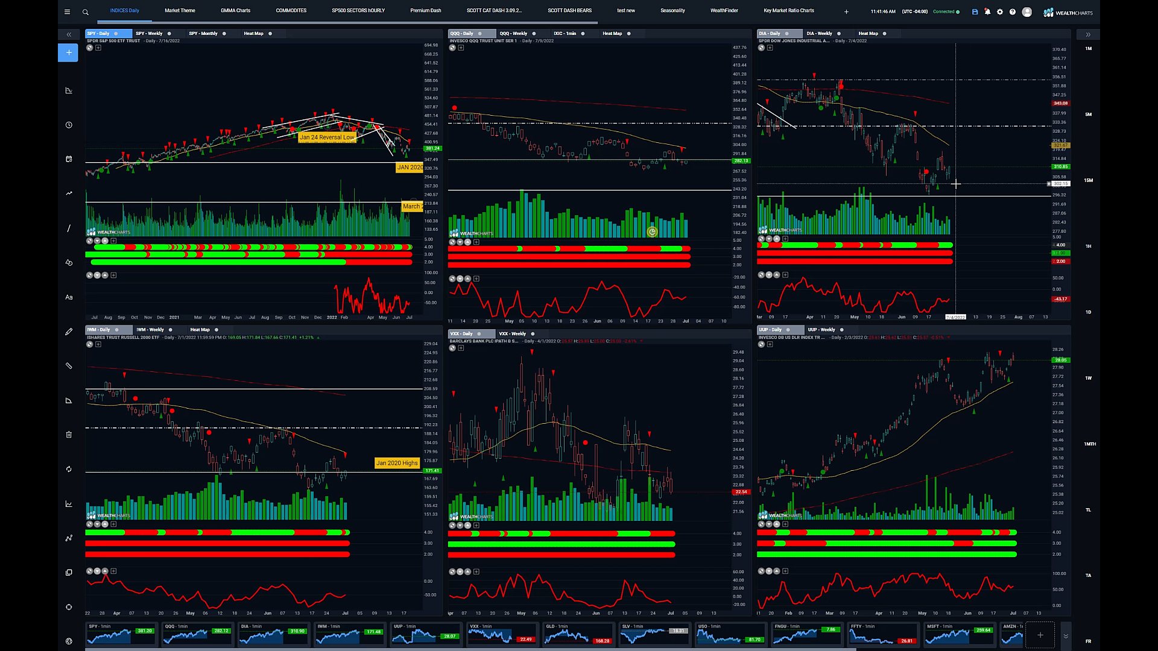Open IXIC - 1min chart tab

(x=565, y=34)
